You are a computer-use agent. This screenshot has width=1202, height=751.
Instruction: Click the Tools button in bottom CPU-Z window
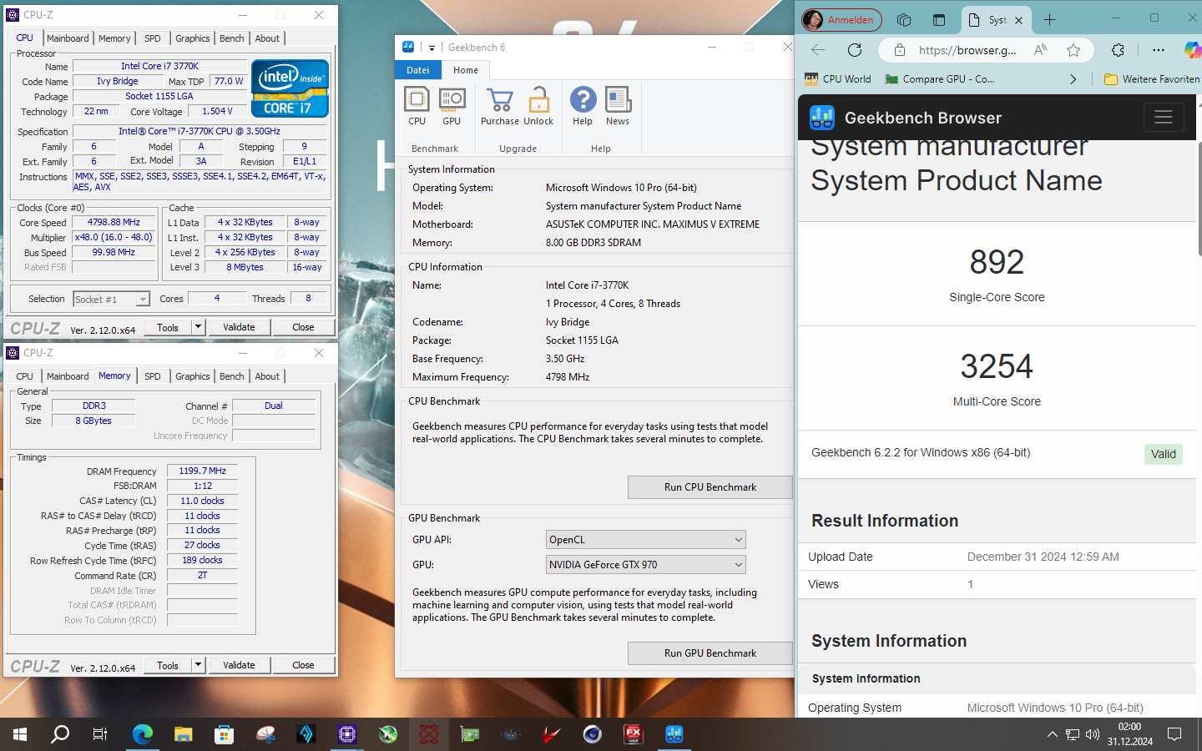pyautogui.click(x=168, y=665)
